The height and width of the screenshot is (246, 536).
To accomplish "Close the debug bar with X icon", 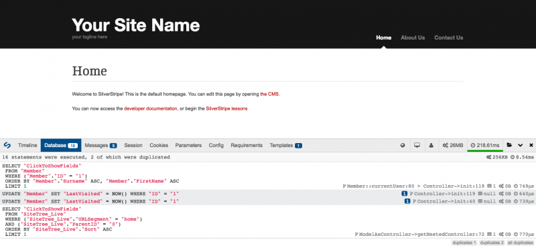I will tap(531, 145).
